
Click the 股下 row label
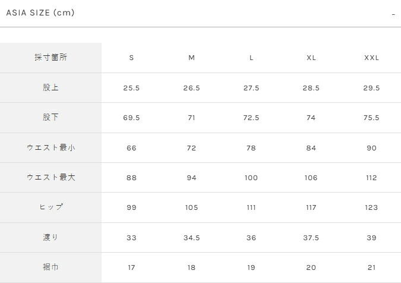click(50, 118)
